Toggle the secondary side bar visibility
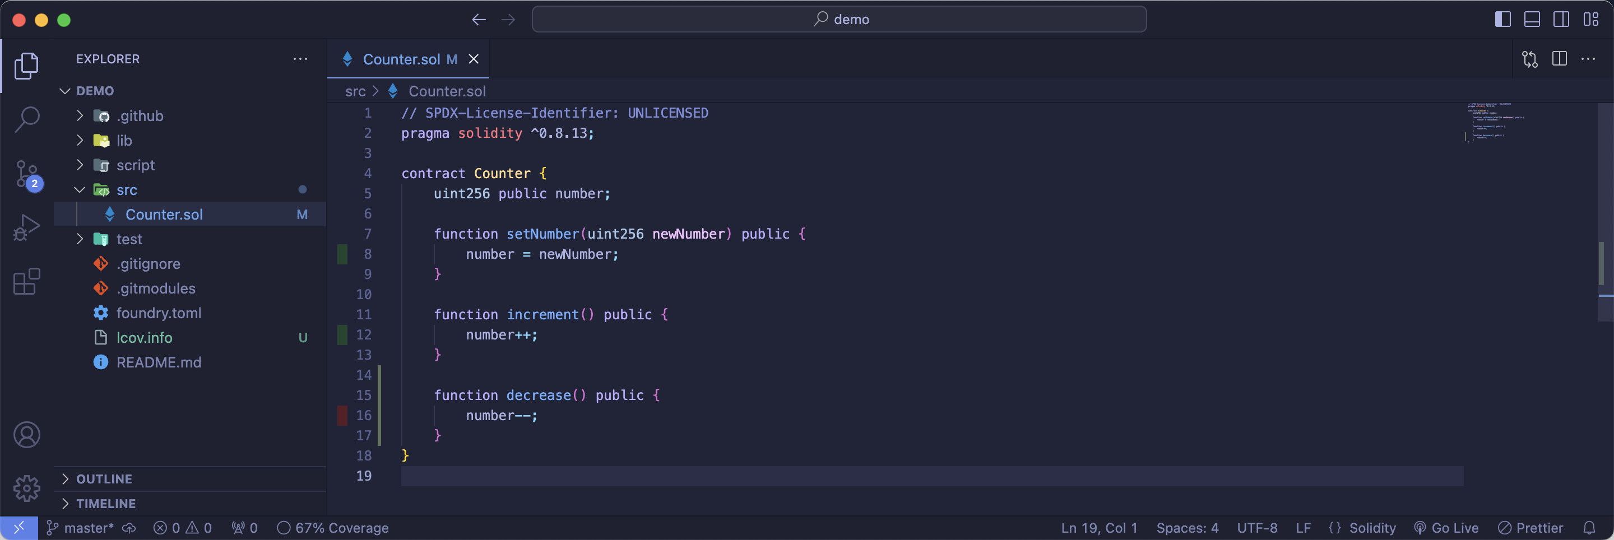This screenshot has width=1614, height=540. (1561, 20)
